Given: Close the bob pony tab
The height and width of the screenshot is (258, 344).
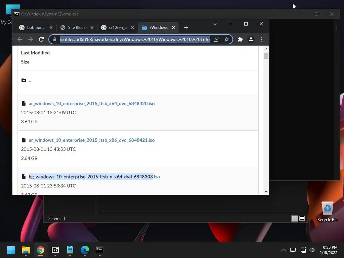Looking at the screenshot, I should (x=51, y=28).
